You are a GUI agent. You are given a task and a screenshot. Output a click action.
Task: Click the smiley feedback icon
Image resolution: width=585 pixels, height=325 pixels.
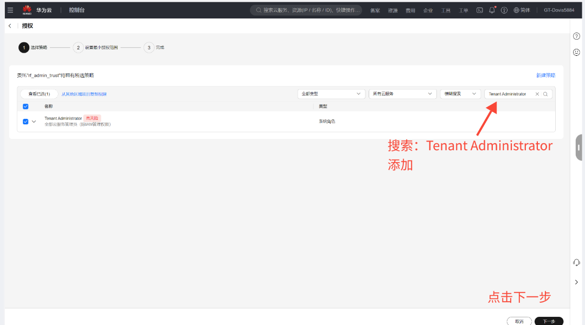[x=577, y=52]
